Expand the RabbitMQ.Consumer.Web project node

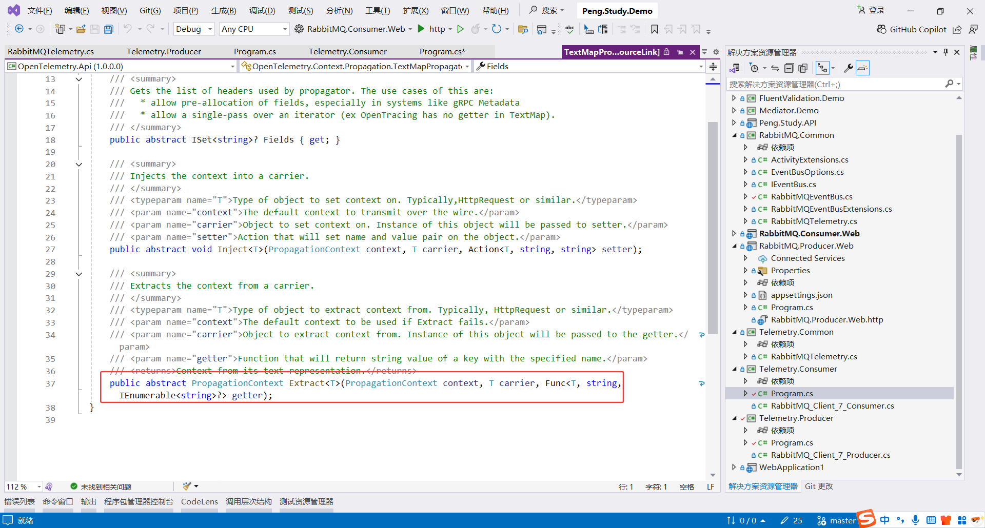pos(734,234)
